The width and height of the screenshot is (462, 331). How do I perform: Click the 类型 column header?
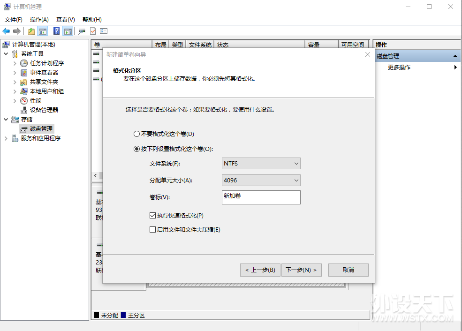click(x=177, y=45)
